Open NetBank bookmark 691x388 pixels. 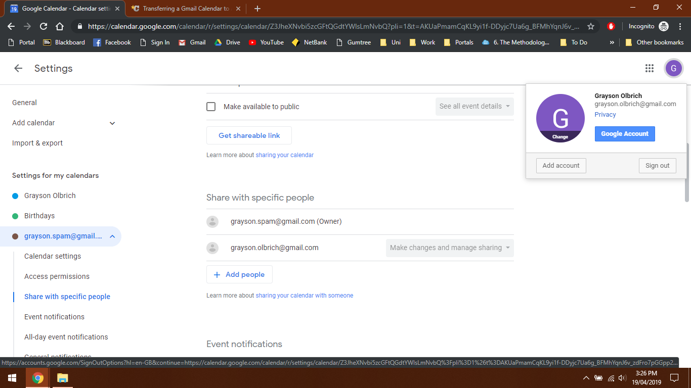tap(309, 42)
